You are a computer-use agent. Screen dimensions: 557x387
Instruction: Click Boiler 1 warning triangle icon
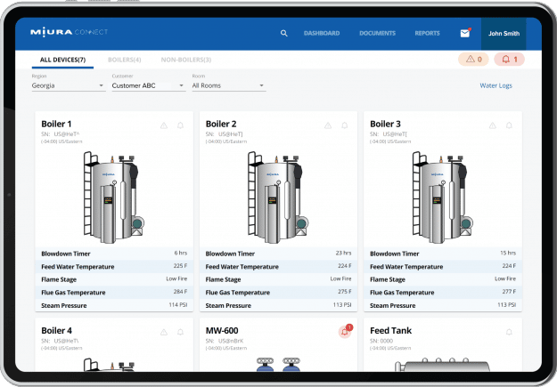[x=164, y=125]
